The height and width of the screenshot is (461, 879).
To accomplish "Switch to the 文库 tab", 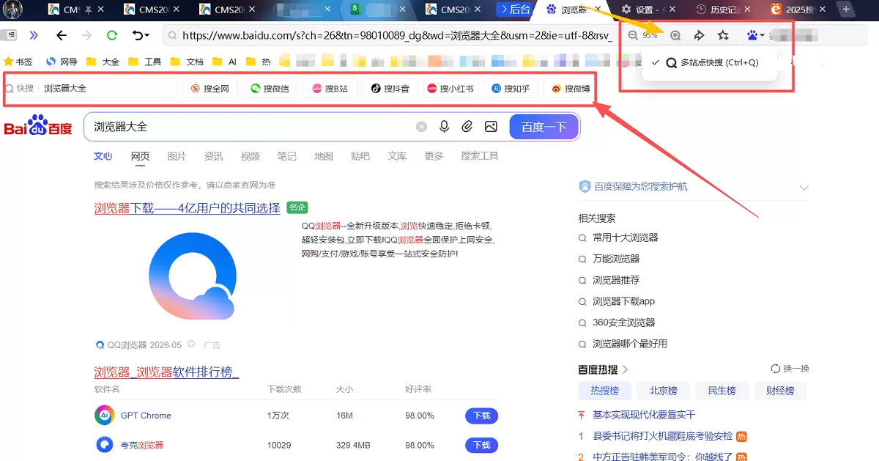I will pyautogui.click(x=397, y=156).
